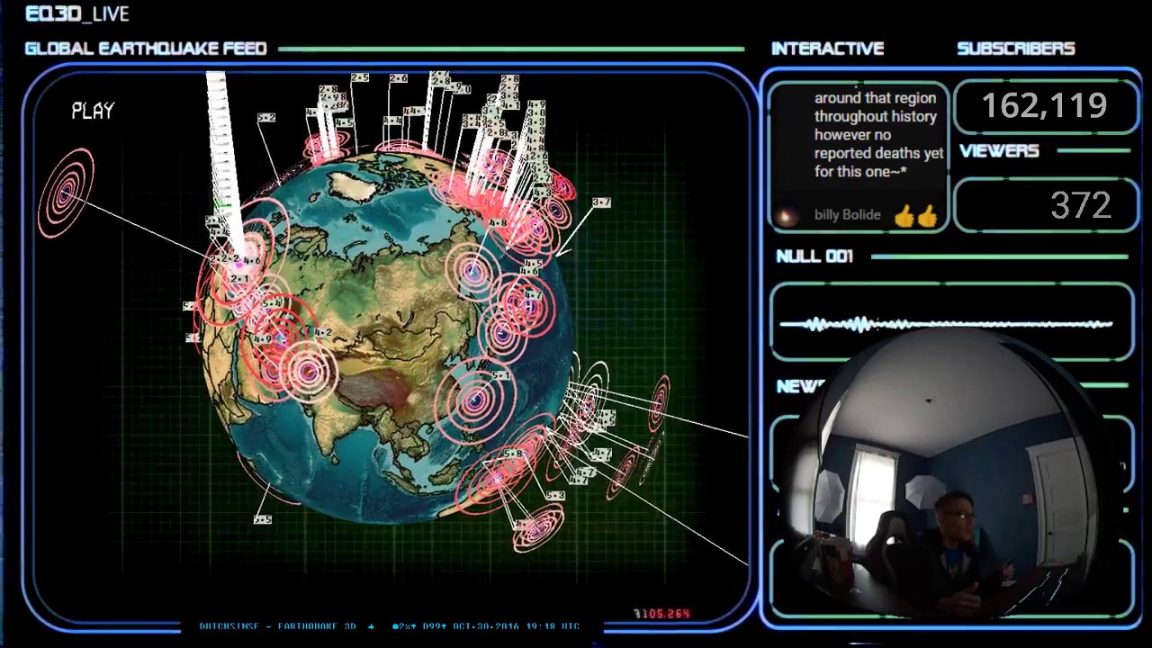Click the tall white spike bar above Europe
Image resolution: width=1152 pixels, height=648 pixels.
click(219, 135)
